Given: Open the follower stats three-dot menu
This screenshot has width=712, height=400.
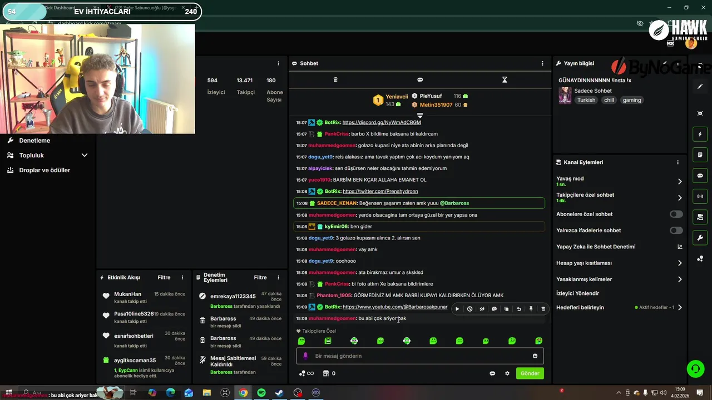Looking at the screenshot, I should (x=278, y=63).
